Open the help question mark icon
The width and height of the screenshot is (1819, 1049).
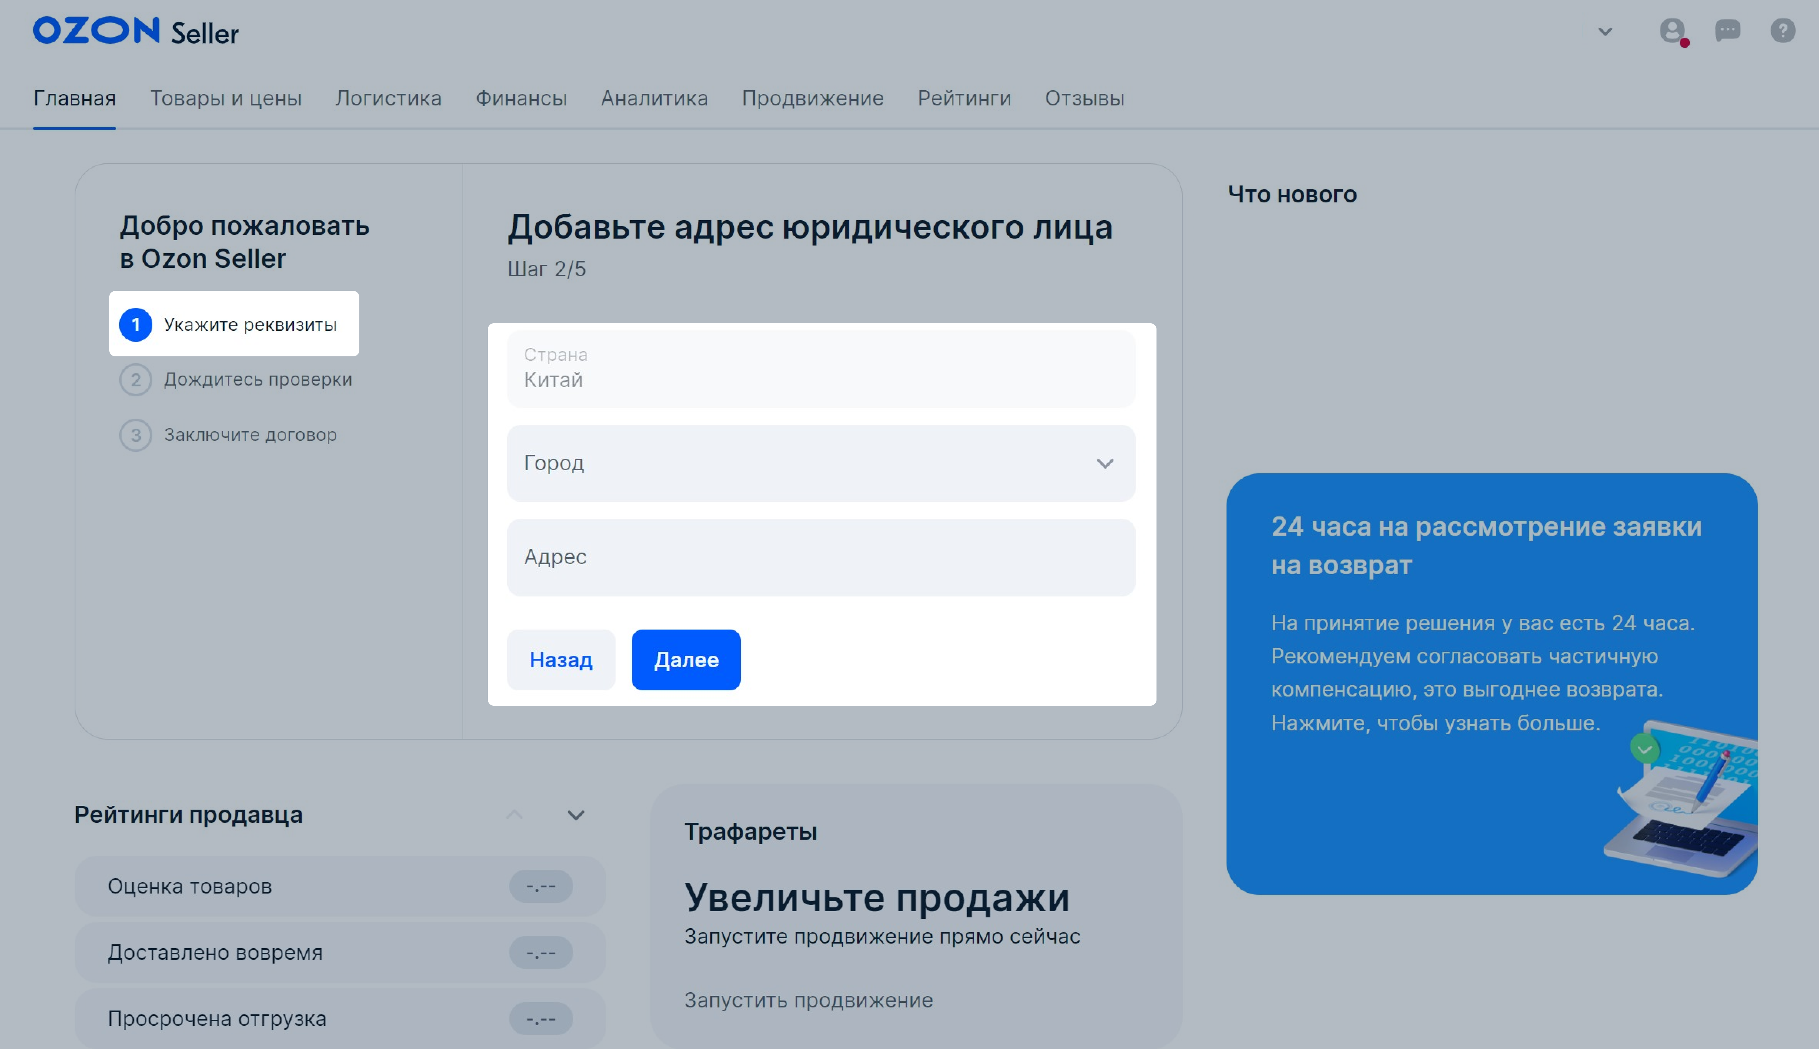1783,31
